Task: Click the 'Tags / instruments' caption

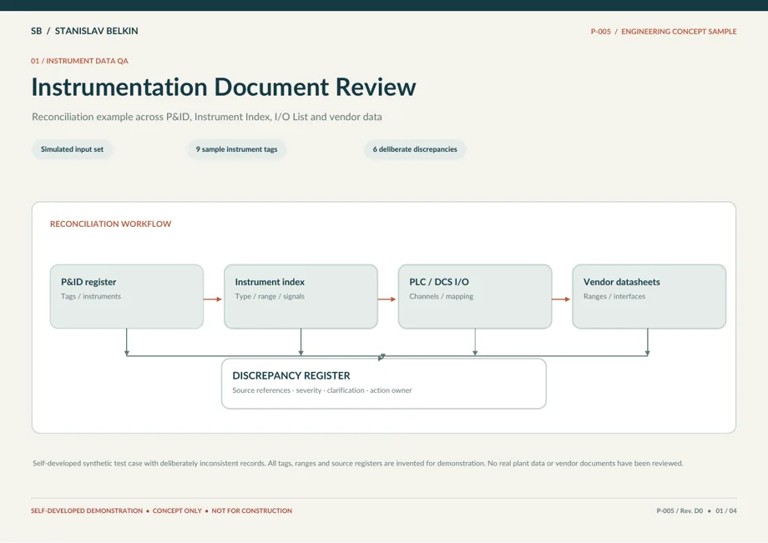Action: tap(91, 296)
